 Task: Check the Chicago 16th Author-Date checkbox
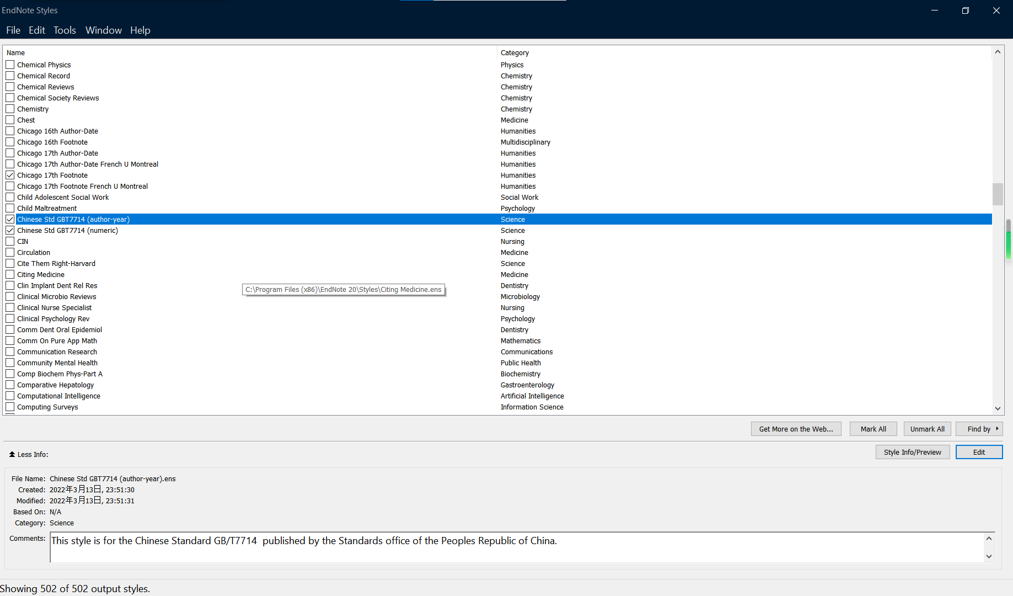coord(10,131)
